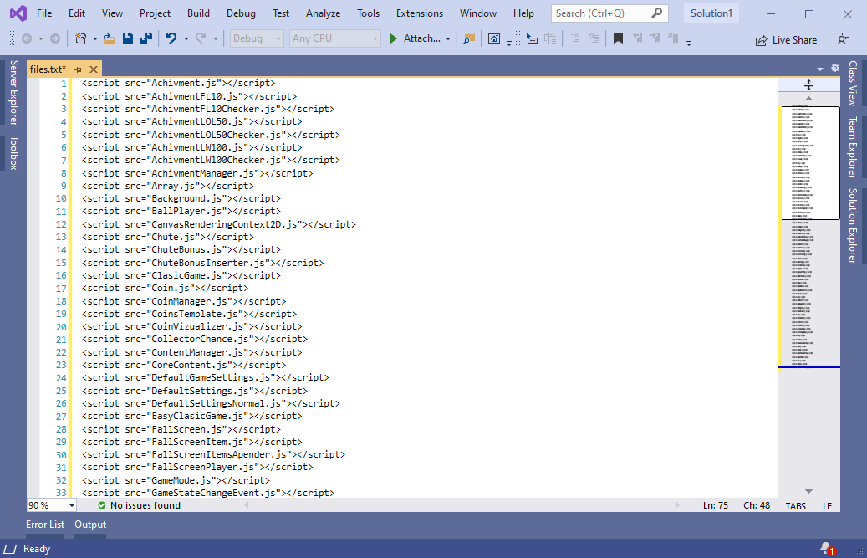Create a new project with the New icon
The width and height of the screenshot is (867, 558).
(81, 38)
